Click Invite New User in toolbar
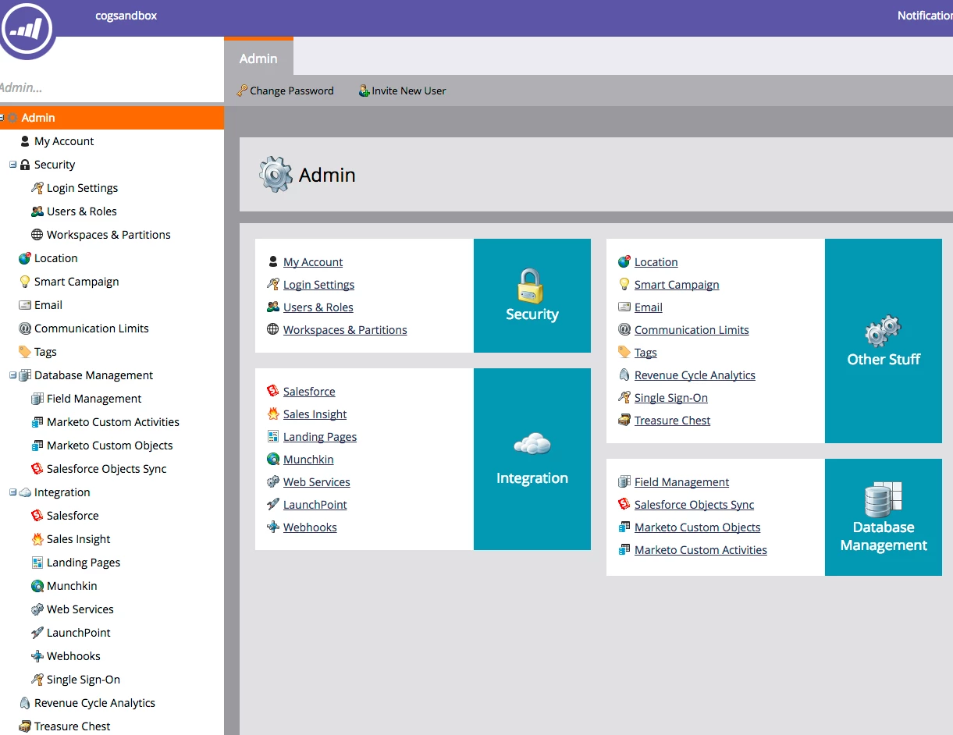The height and width of the screenshot is (735, 953). pos(403,91)
